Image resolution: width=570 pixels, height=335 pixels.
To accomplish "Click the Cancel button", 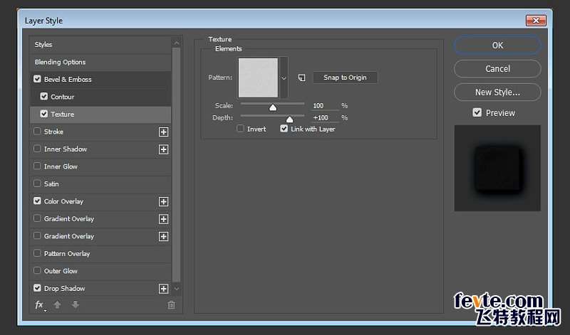I will click(x=497, y=68).
